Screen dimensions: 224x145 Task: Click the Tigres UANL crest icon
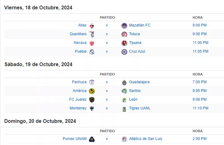tap(124, 109)
